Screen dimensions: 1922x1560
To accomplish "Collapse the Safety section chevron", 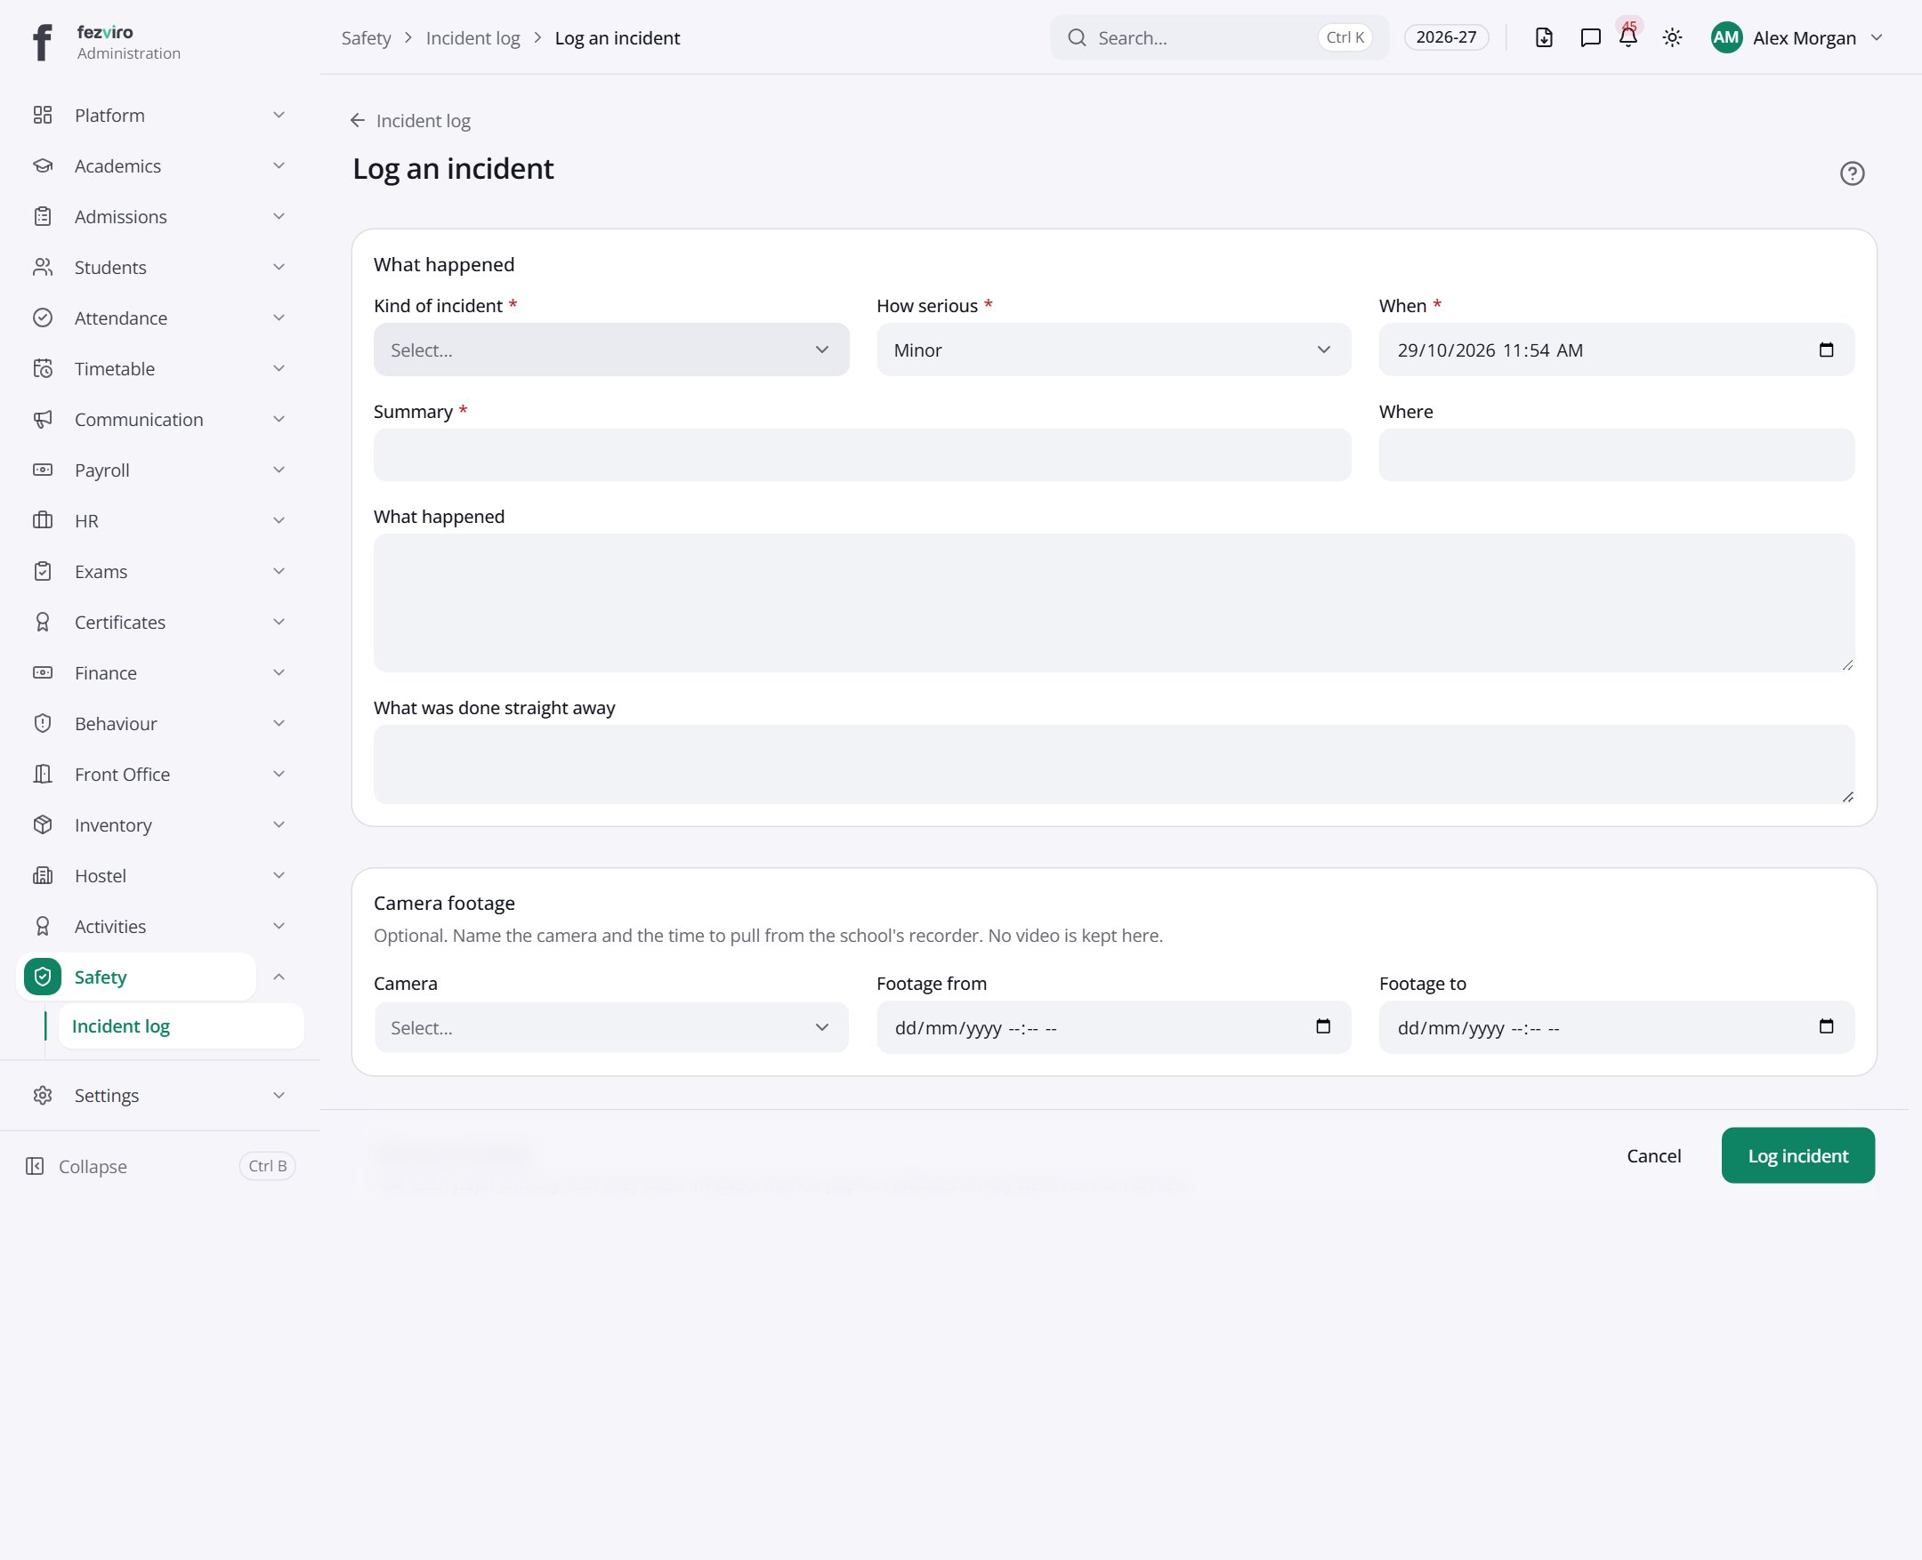I will pyautogui.click(x=279, y=977).
